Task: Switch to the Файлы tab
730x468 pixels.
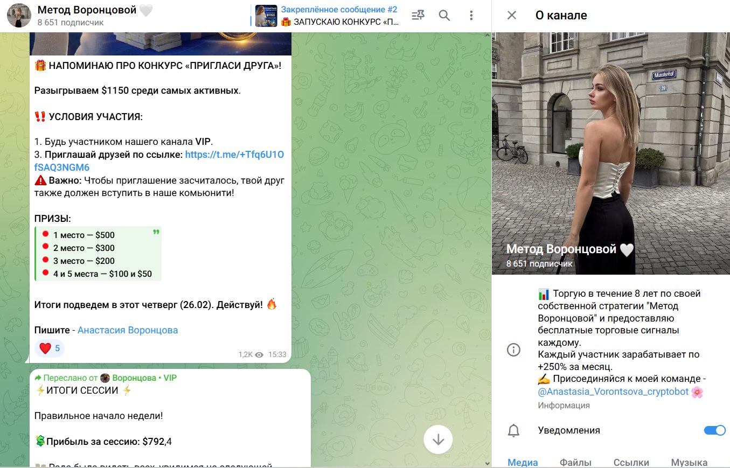Action: 575,462
